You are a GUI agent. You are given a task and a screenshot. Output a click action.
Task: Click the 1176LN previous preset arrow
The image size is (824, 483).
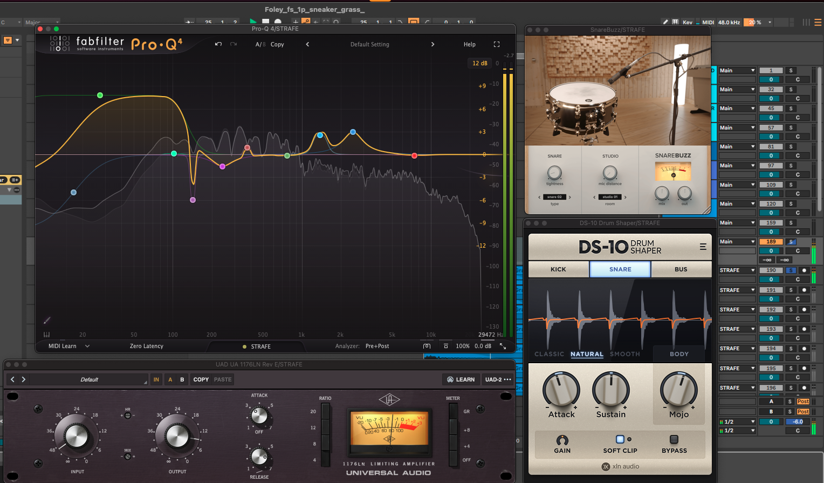[13, 379]
